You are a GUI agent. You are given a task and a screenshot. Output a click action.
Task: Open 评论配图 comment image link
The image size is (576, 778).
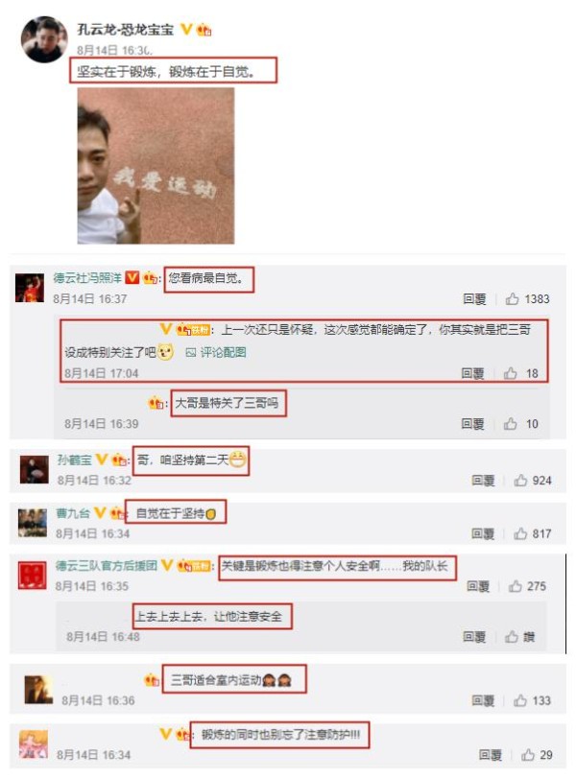point(217,352)
